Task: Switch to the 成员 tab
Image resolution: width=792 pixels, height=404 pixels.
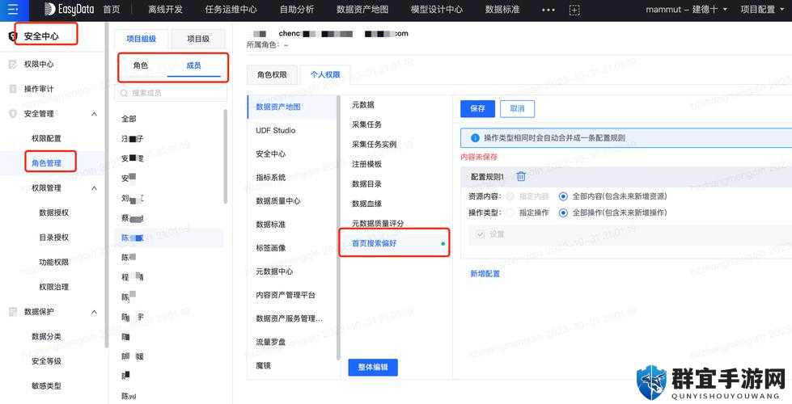Action: [193, 65]
